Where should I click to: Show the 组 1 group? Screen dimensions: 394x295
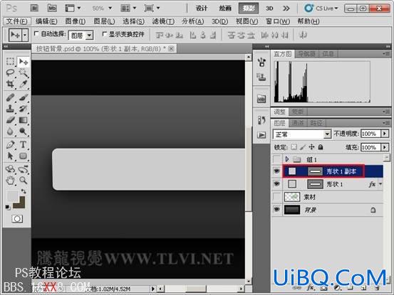(x=276, y=159)
